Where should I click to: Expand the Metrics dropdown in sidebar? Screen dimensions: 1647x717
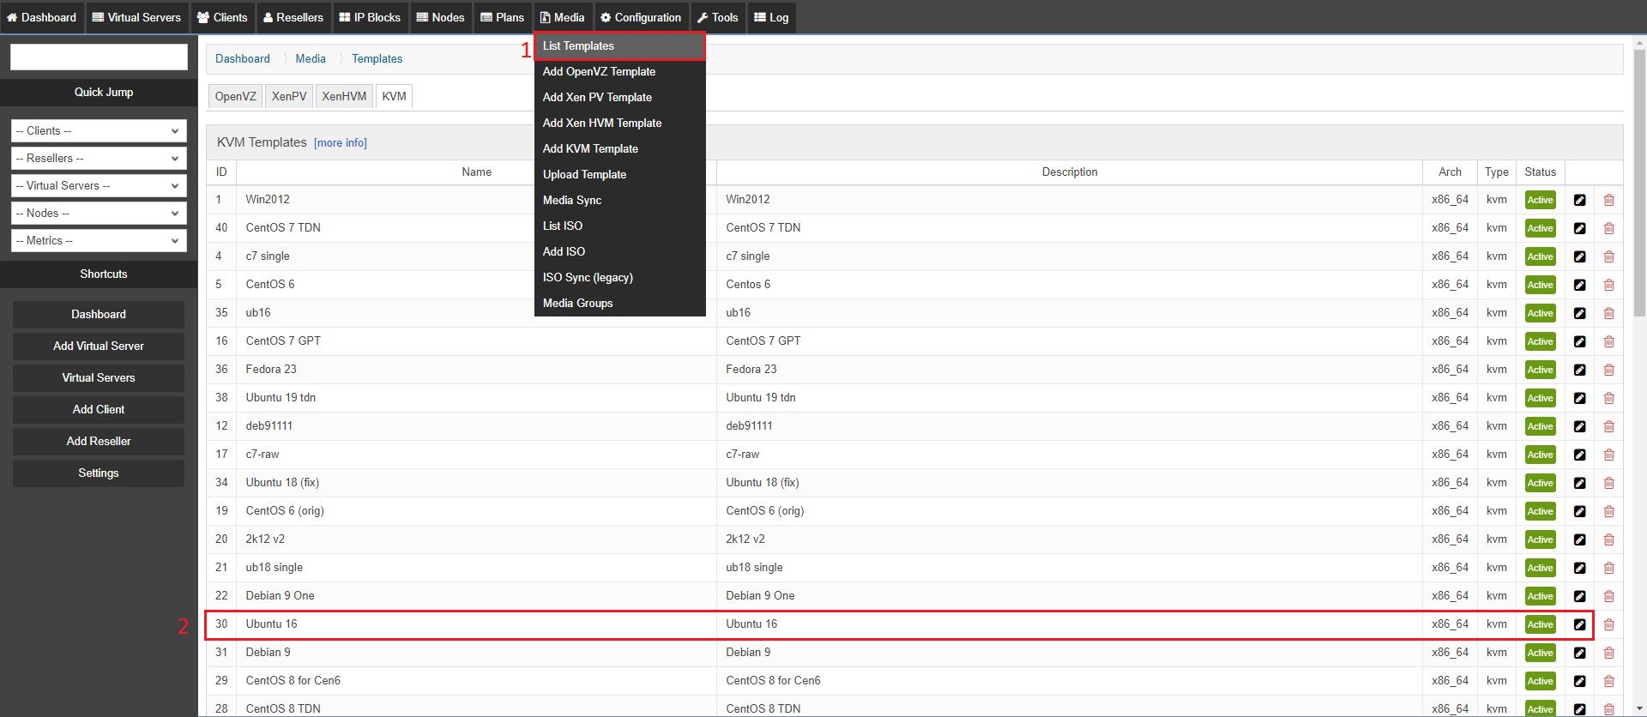click(99, 241)
